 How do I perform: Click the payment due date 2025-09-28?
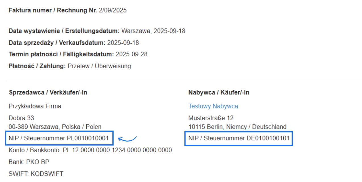131,54
